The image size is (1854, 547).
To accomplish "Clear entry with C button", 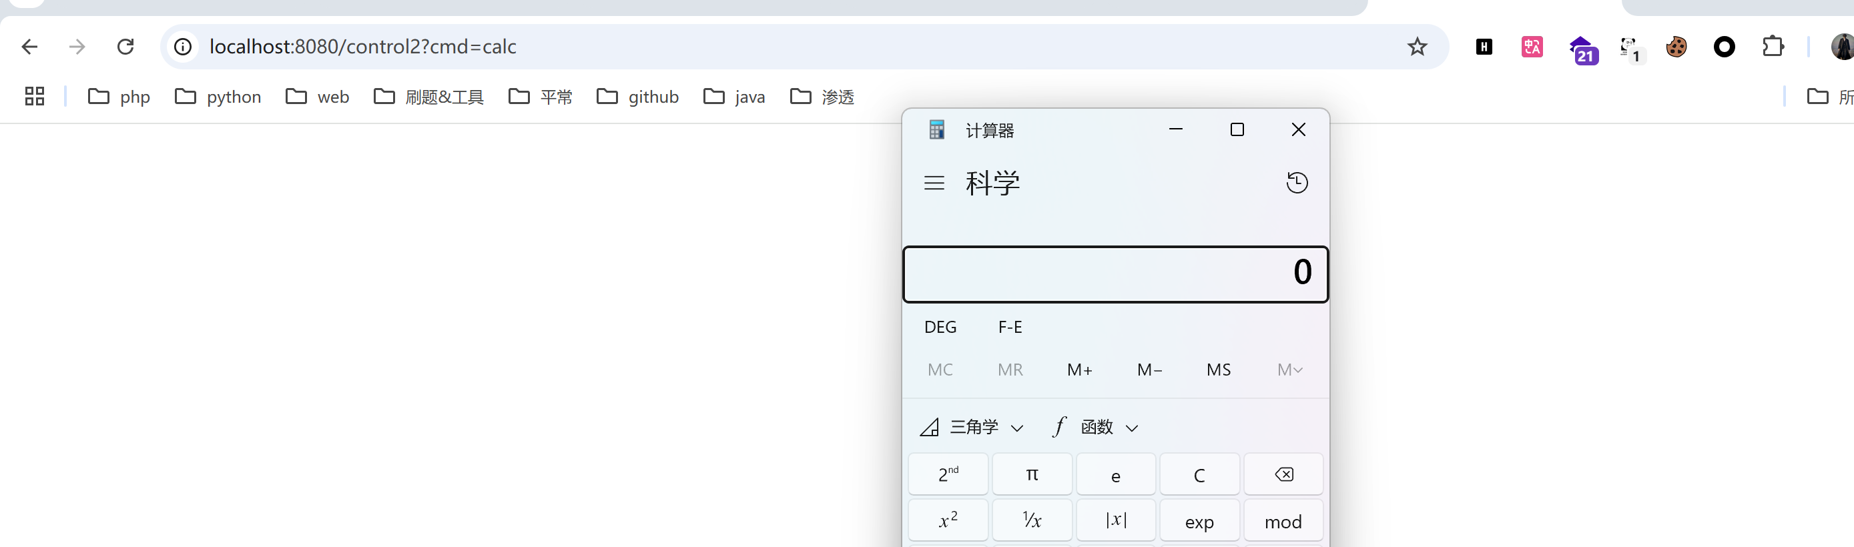I will coord(1200,474).
